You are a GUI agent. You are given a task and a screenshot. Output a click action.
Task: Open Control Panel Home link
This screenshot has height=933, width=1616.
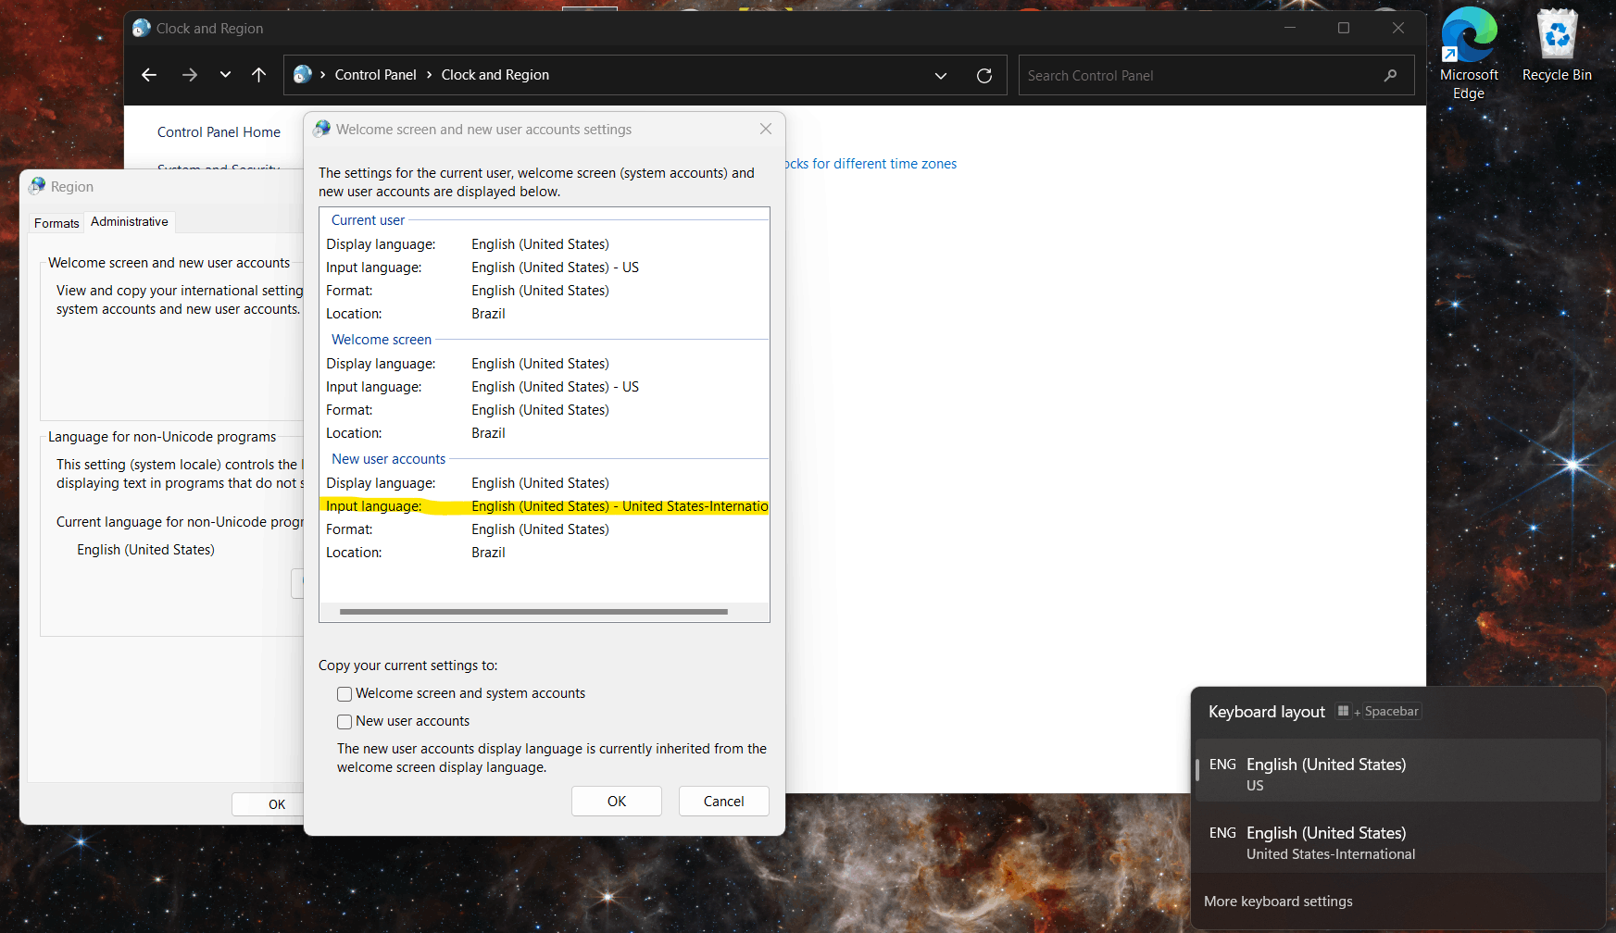[219, 132]
